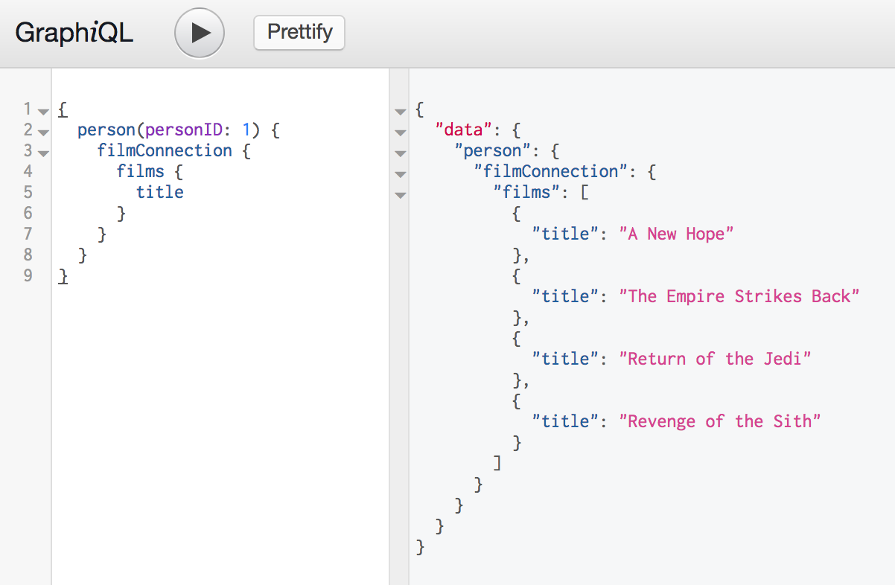Screen dimensions: 895x585
Task: Fold the "films" array in results
Action: [401, 196]
